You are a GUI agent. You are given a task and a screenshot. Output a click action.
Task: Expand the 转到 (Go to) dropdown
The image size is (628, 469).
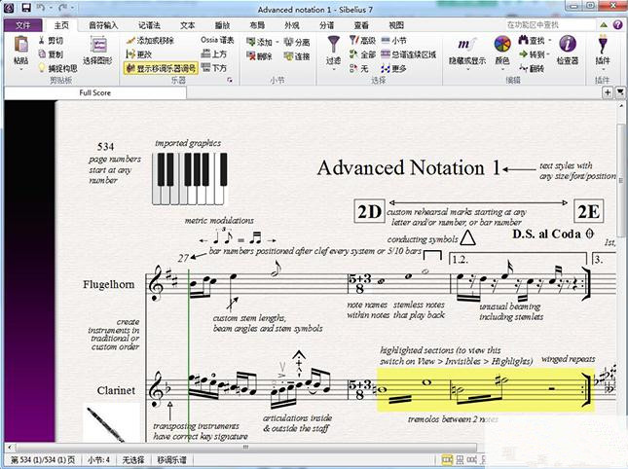[536, 54]
